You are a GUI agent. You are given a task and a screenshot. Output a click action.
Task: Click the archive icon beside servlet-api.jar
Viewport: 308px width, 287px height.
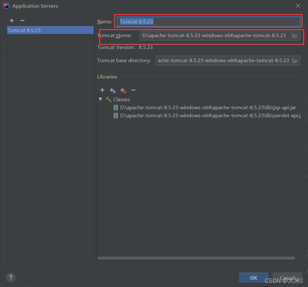(116, 116)
